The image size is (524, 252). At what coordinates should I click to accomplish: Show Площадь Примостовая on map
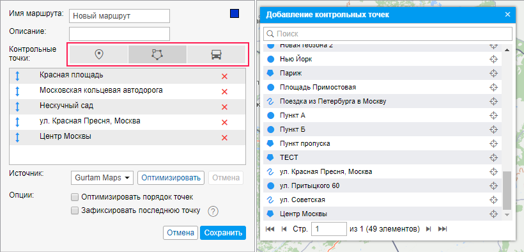(493, 88)
